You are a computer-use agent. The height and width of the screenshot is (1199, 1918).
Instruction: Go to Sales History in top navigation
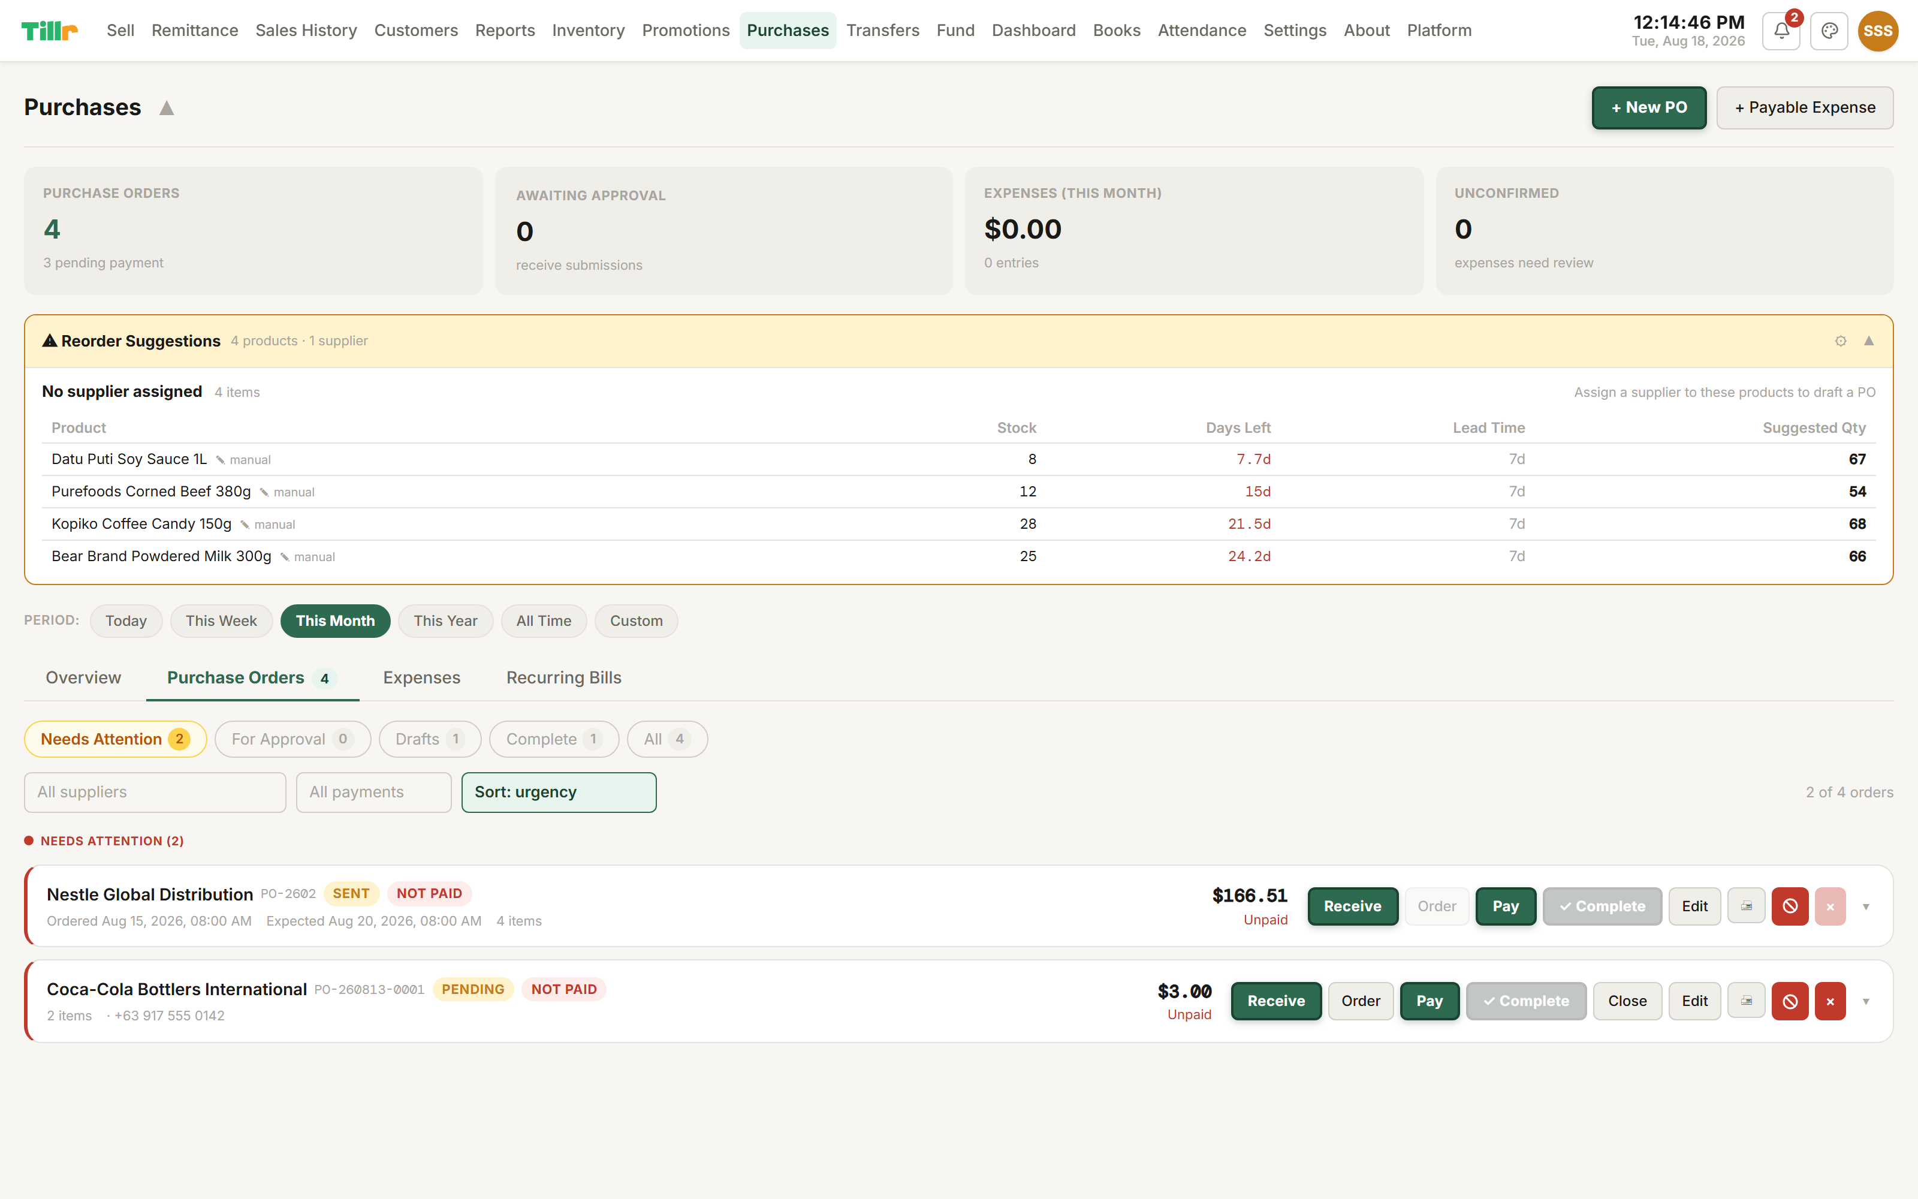tap(306, 31)
